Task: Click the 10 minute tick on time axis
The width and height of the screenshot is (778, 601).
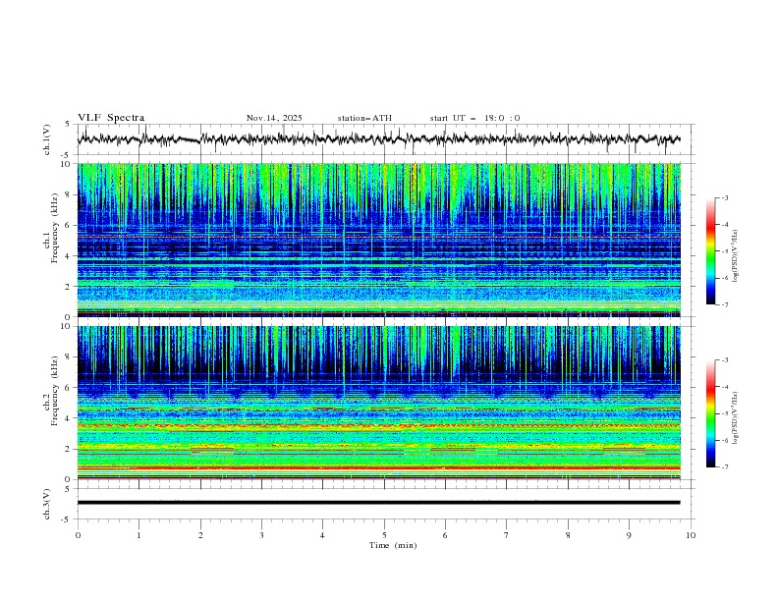Action: [691, 535]
